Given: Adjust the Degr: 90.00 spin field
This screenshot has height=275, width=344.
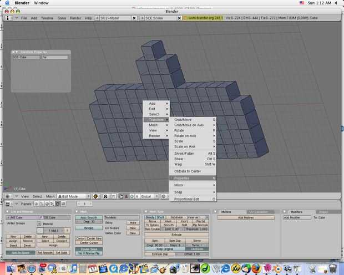Looking at the screenshot, I should click(x=155, y=245).
